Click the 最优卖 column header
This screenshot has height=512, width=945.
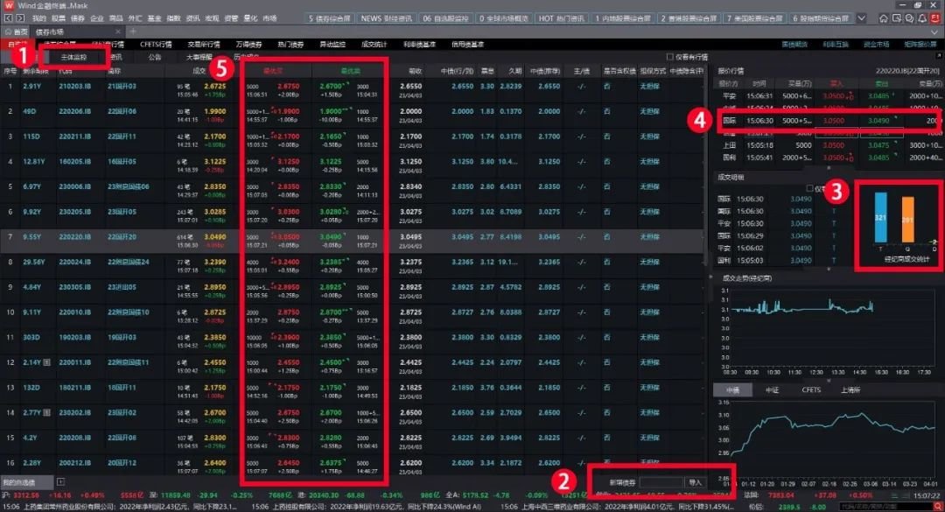click(x=350, y=71)
